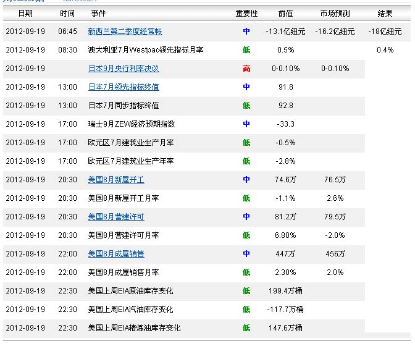Open 日本9月央行利率决议 link
Image resolution: width=415 pixels, height=346 pixels.
pos(124,69)
